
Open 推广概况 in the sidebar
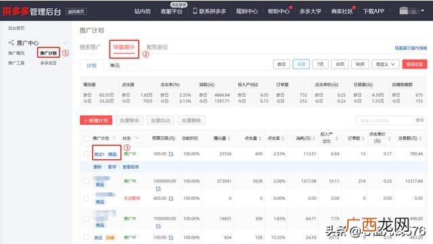[x=16, y=53]
